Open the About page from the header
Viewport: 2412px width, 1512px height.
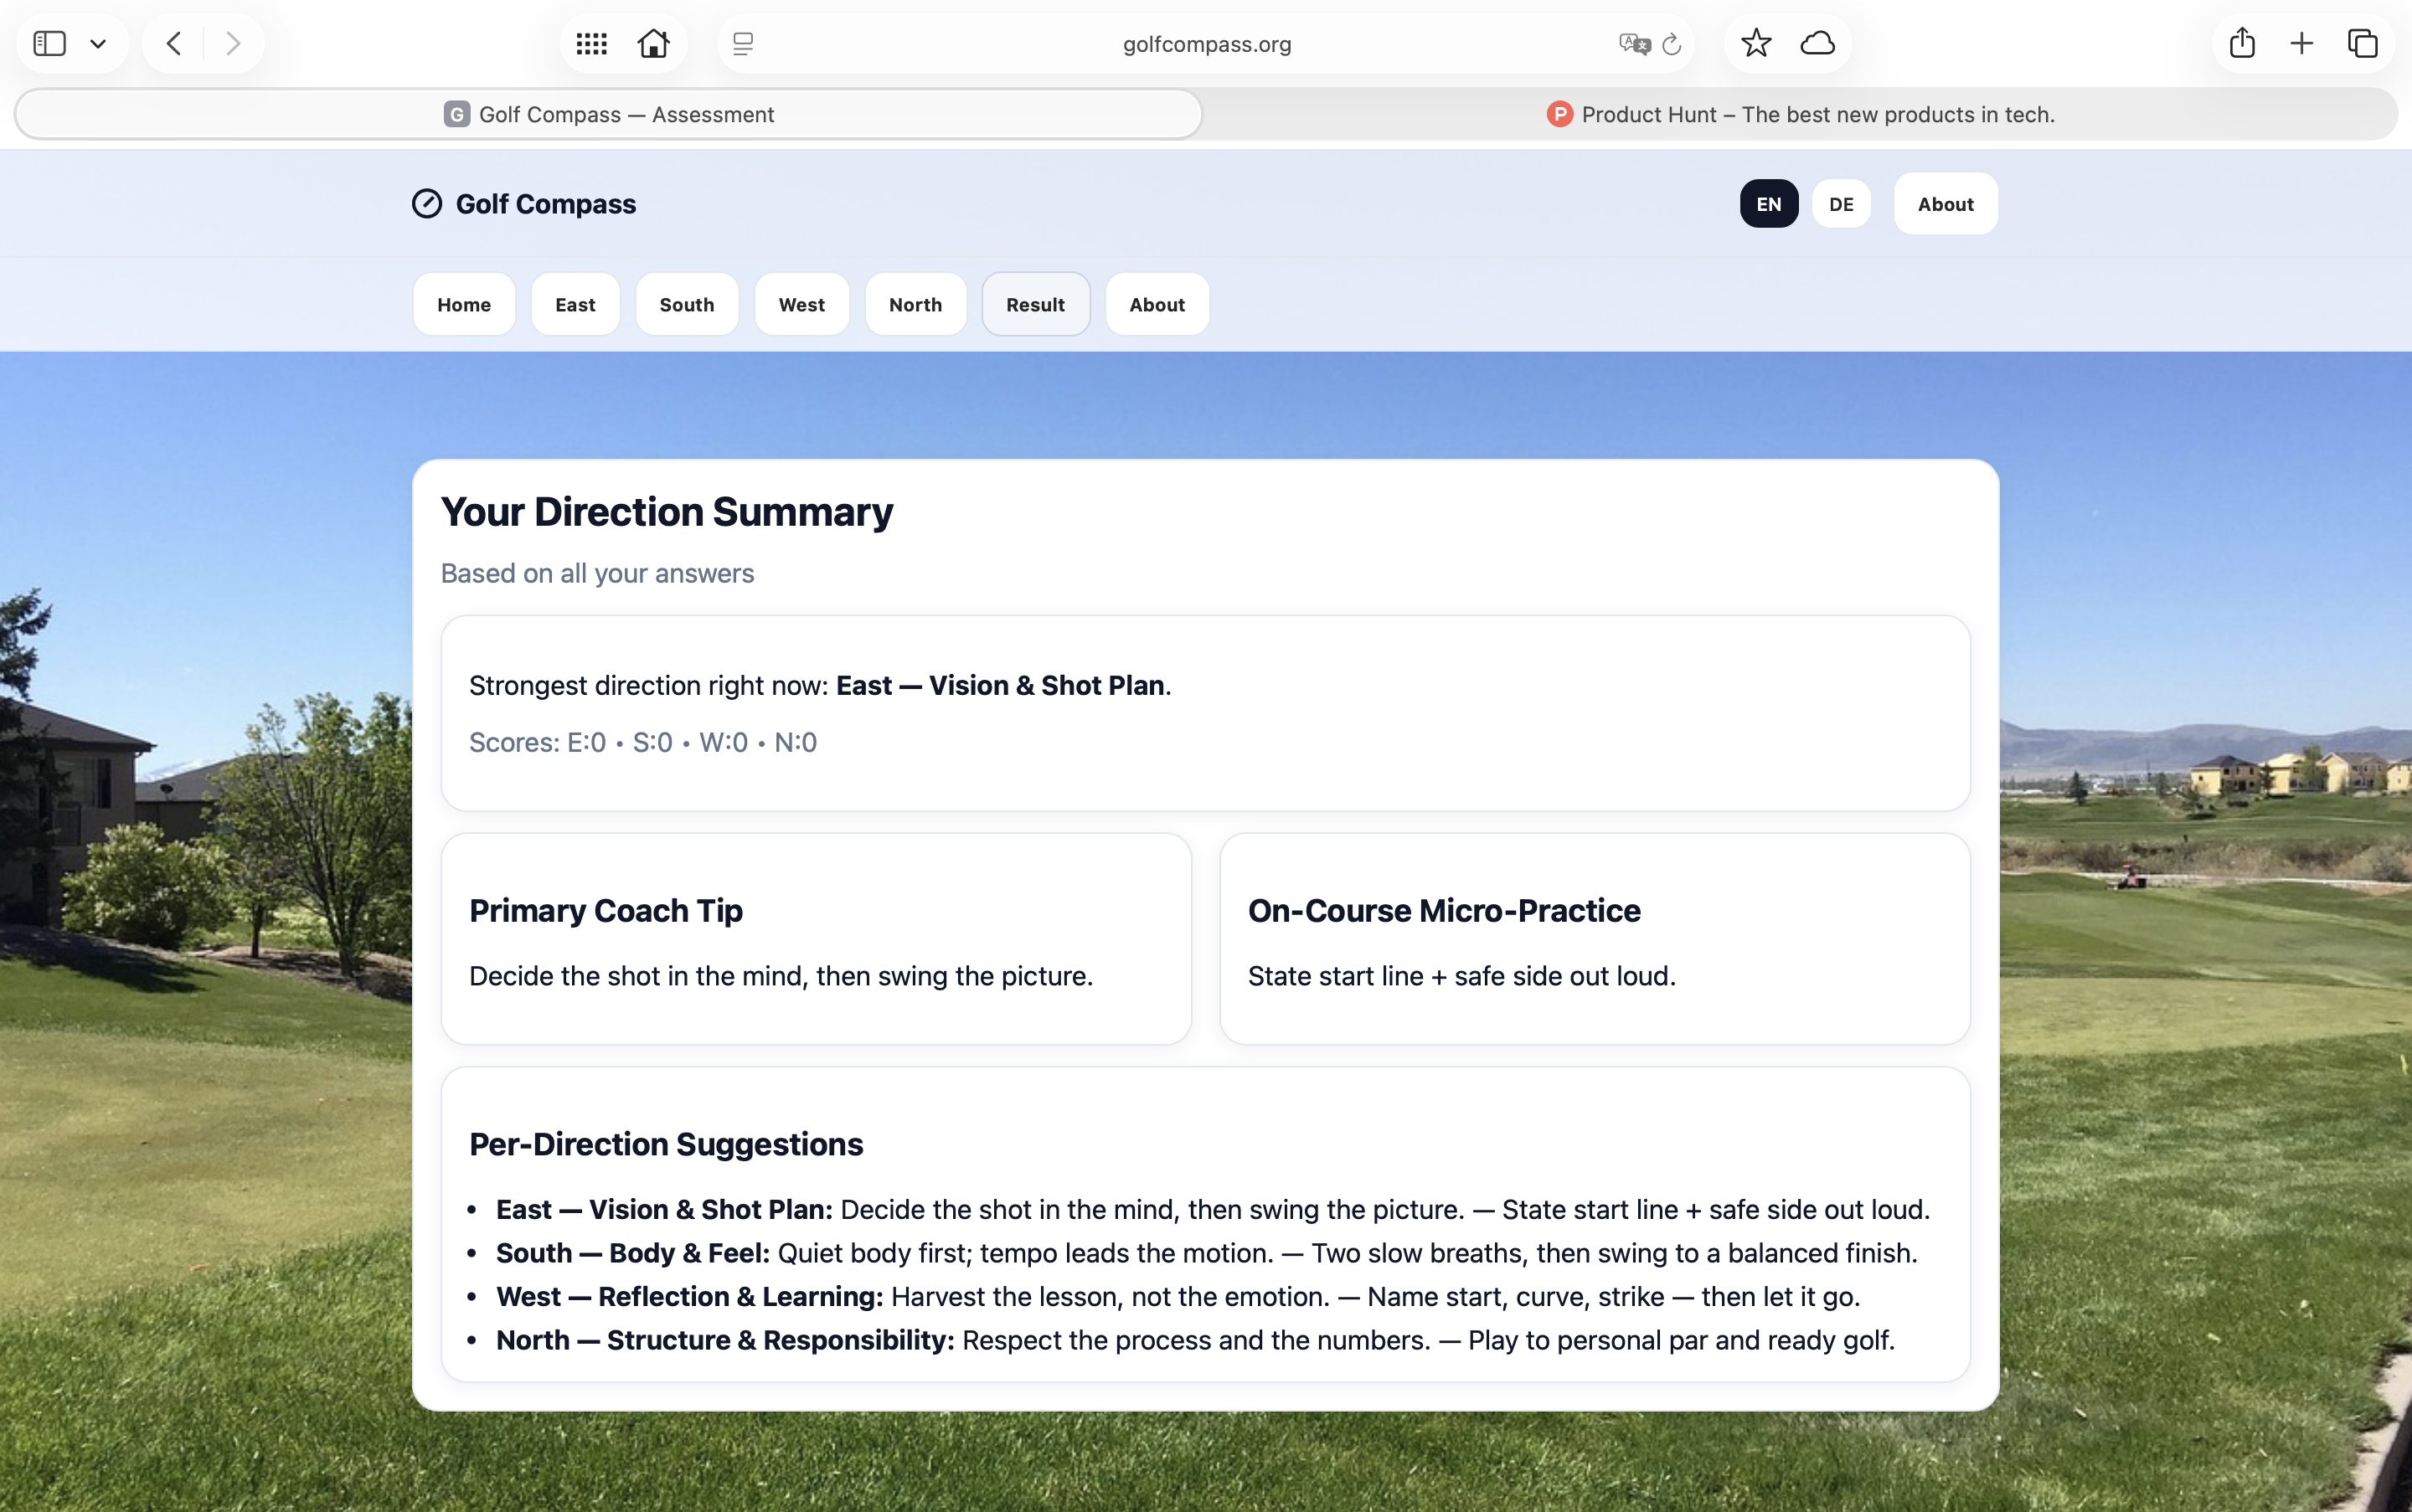1944,203
